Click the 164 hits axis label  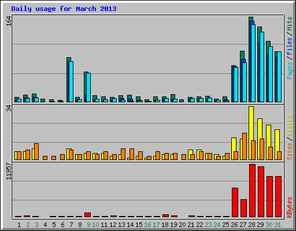click(x=9, y=21)
